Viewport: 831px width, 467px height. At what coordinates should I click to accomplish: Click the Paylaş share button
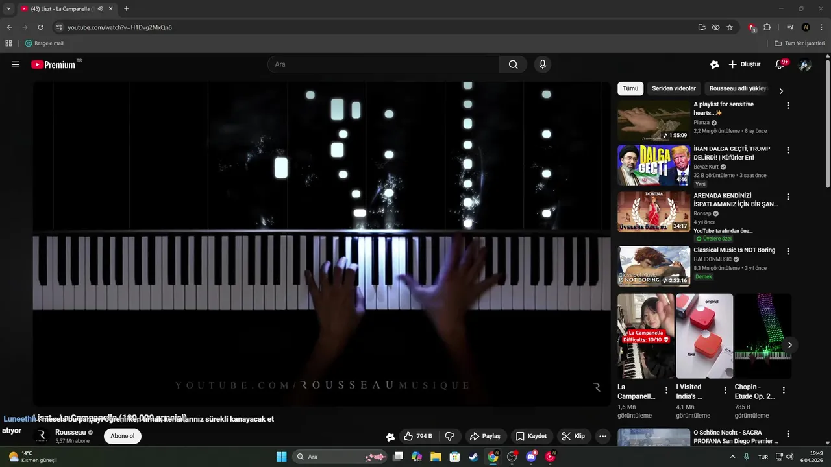click(x=485, y=436)
